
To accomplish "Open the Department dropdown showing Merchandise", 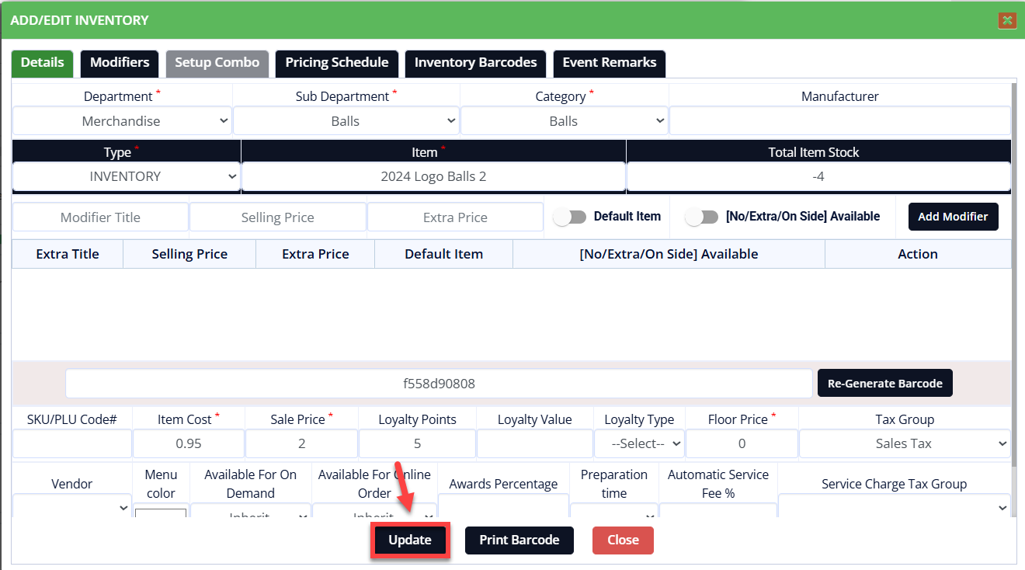I will (122, 121).
